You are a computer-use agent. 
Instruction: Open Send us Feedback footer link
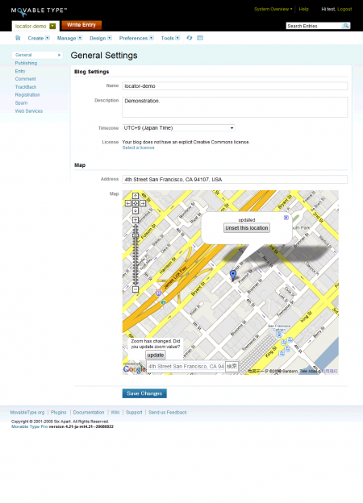click(168, 412)
